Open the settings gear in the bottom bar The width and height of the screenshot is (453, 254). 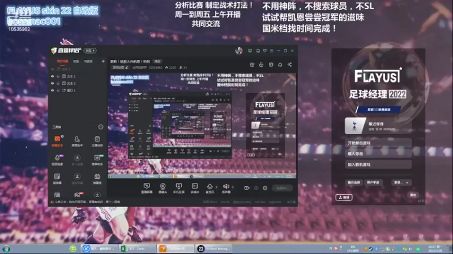click(x=265, y=188)
